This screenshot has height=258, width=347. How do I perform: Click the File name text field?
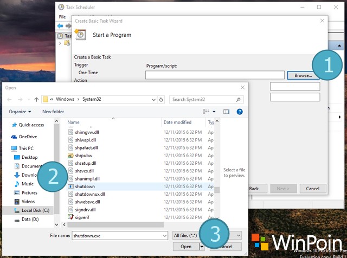(x=120, y=236)
